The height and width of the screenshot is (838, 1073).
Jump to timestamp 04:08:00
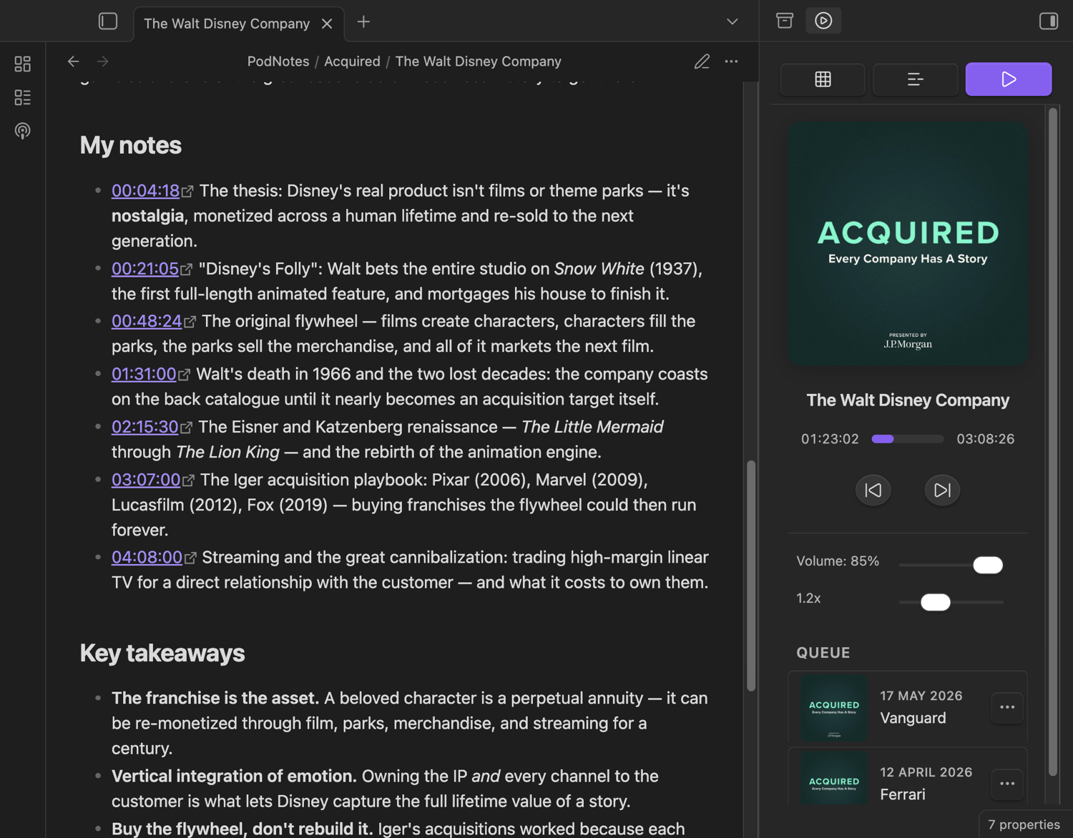coord(147,557)
